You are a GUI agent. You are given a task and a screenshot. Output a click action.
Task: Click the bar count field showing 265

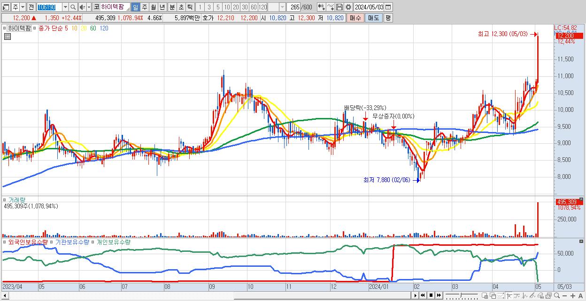(x=294, y=7)
